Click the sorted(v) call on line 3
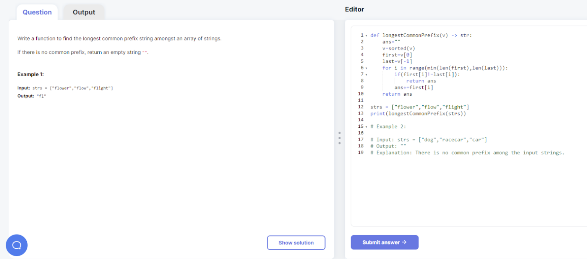 [x=402, y=48]
